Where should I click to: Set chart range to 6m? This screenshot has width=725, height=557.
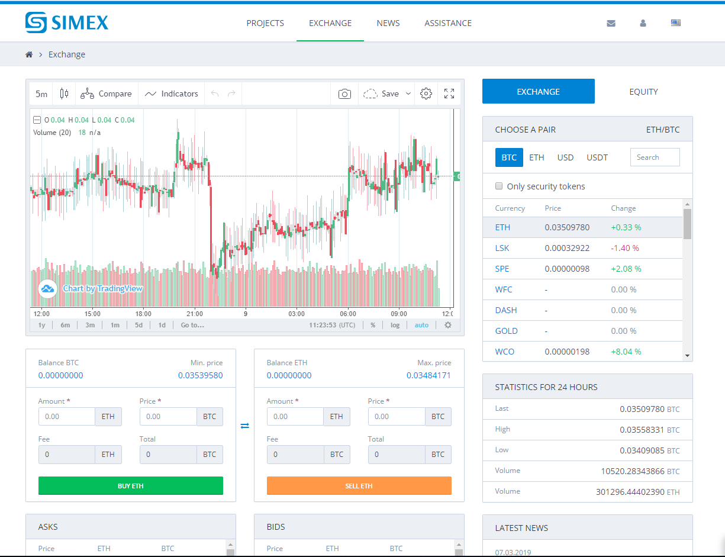click(x=65, y=325)
